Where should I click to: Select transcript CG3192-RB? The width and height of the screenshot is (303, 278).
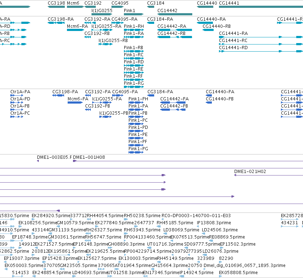click(88, 37)
